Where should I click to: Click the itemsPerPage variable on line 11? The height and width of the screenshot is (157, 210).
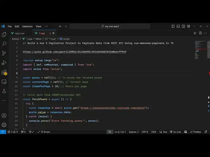[41, 86]
